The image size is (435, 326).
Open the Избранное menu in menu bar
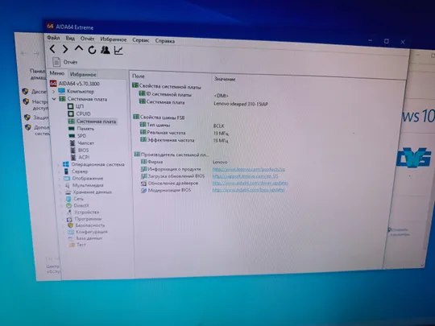(114, 39)
